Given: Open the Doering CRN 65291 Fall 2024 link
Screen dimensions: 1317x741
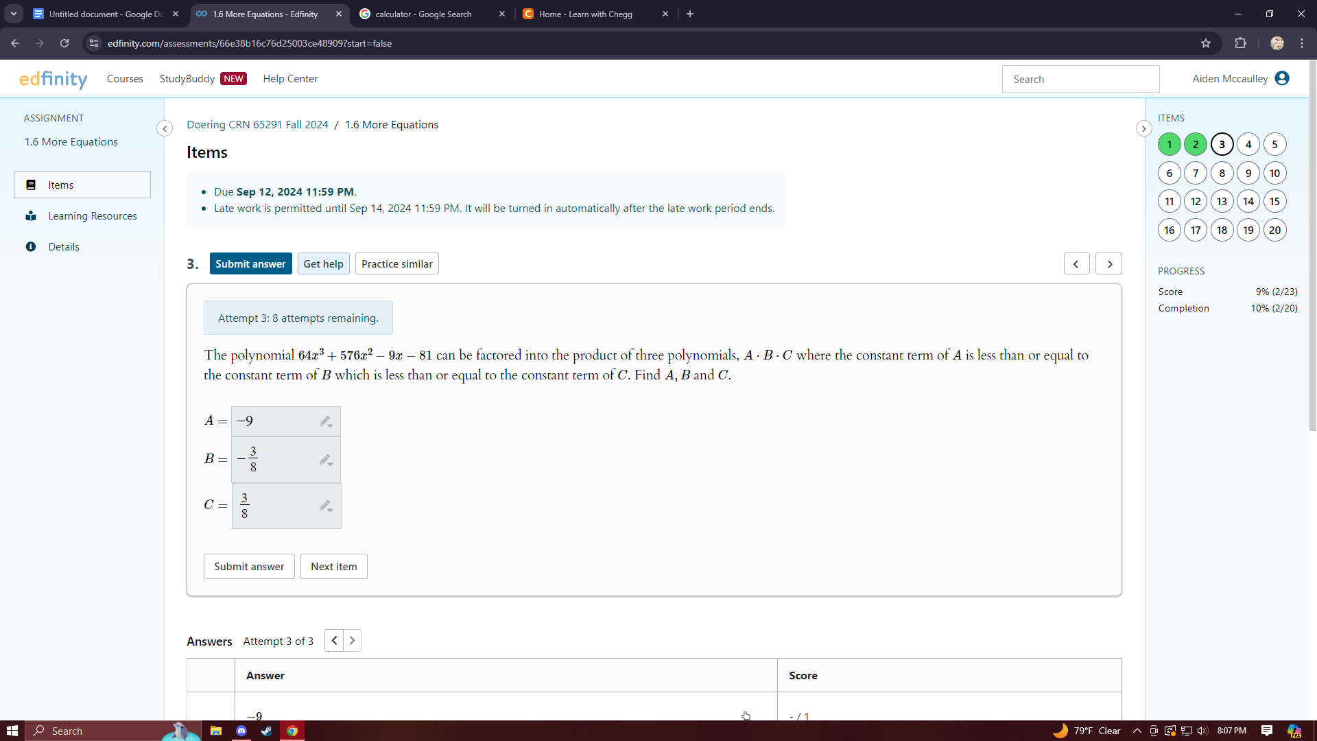Looking at the screenshot, I should pyautogui.click(x=257, y=124).
